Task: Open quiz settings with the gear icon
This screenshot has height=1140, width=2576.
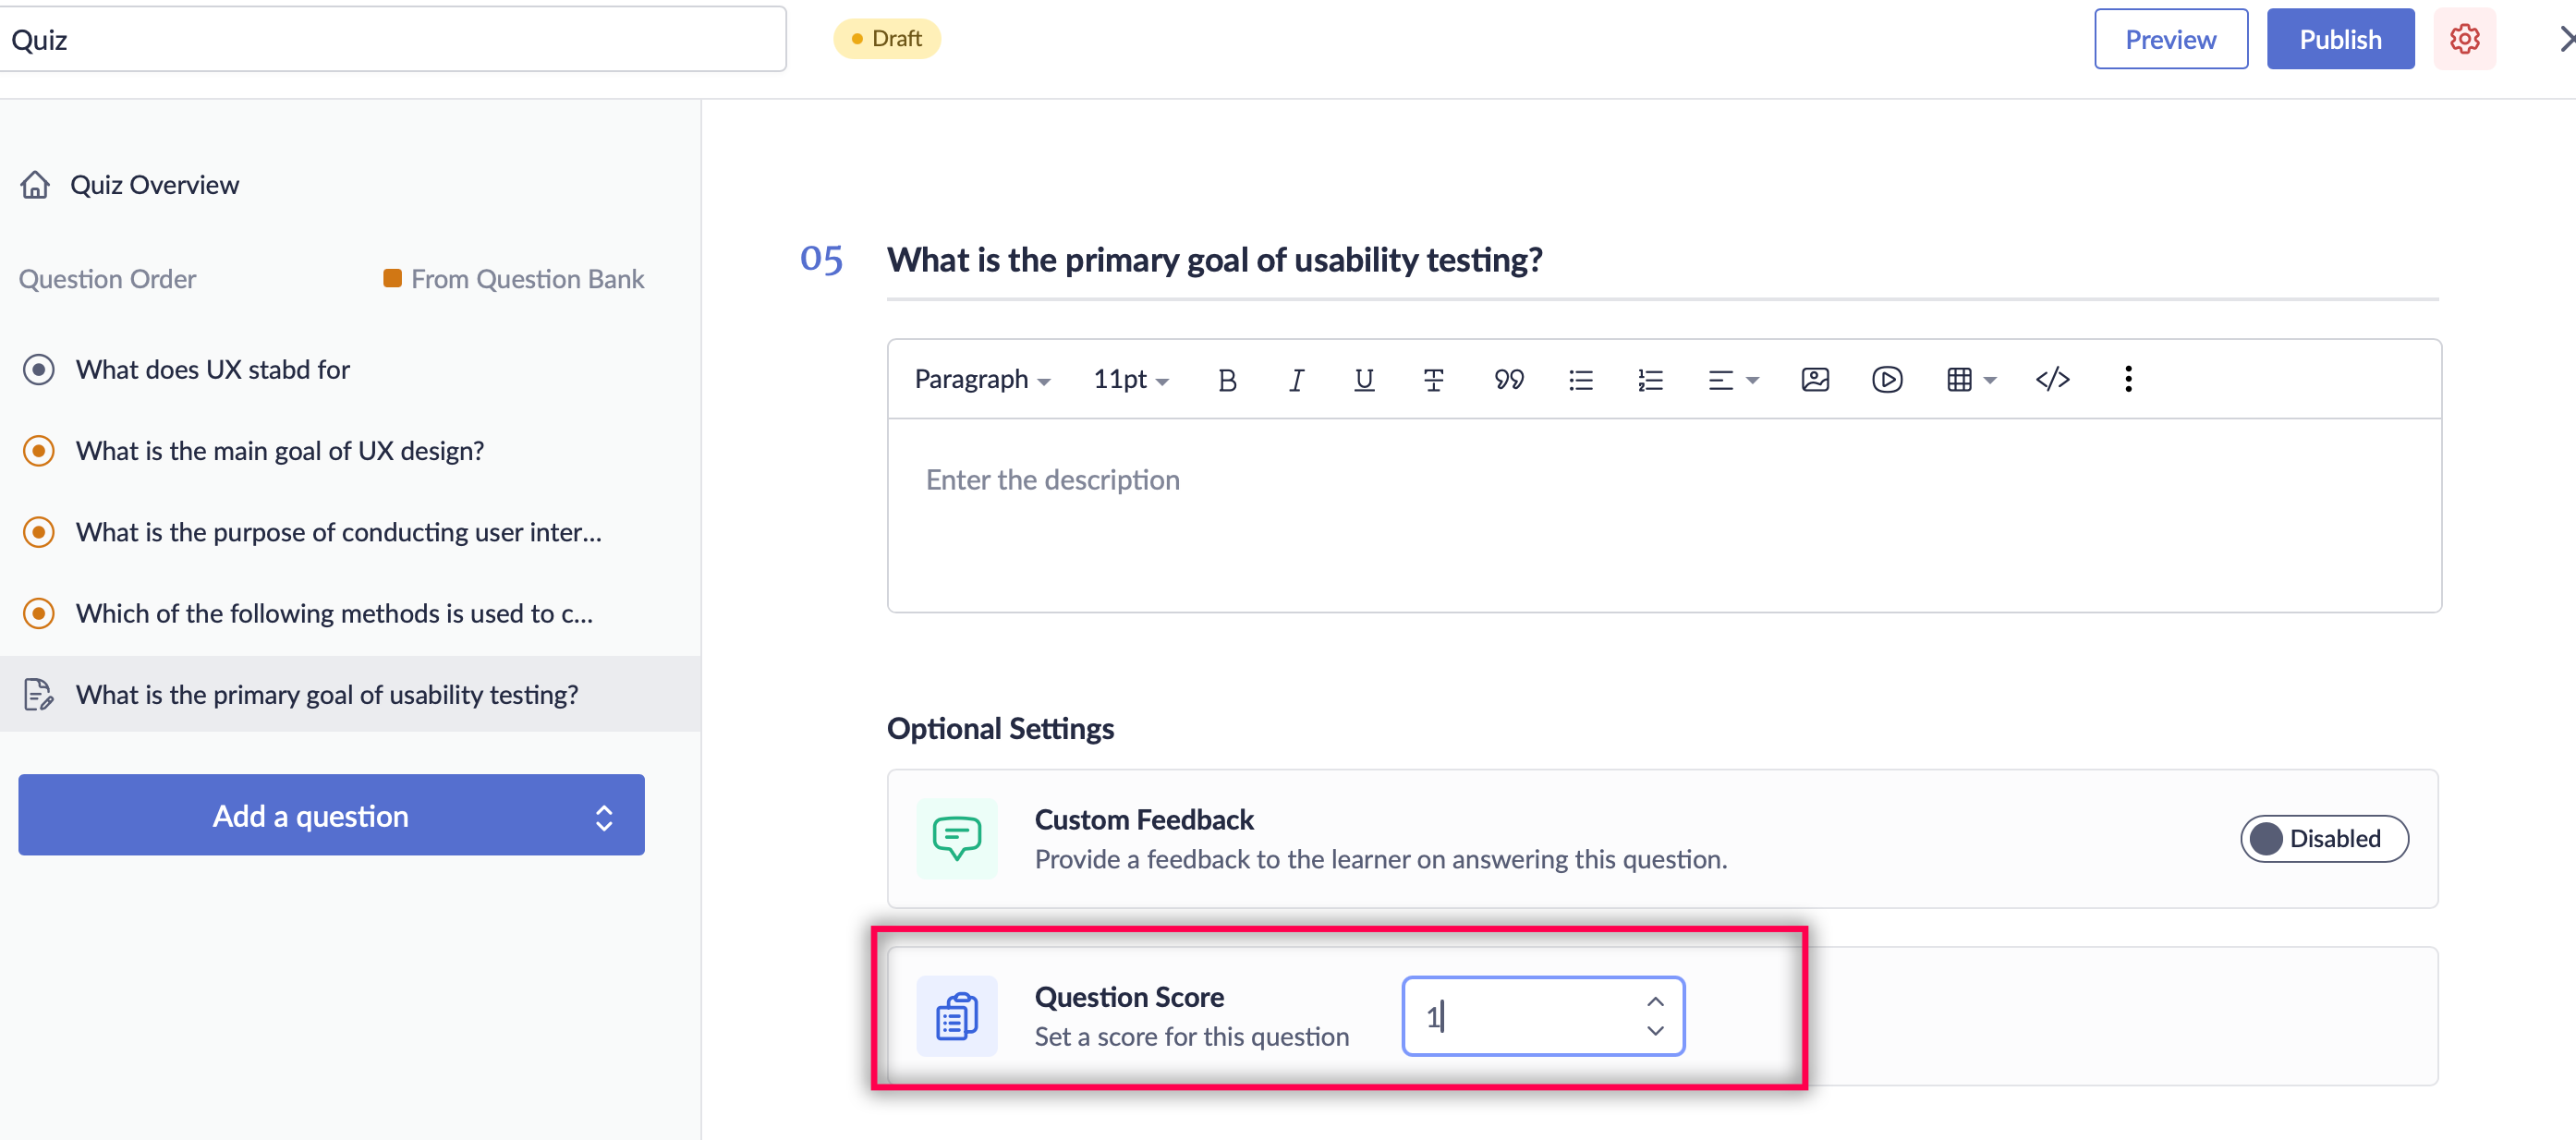Action: click(x=2464, y=39)
